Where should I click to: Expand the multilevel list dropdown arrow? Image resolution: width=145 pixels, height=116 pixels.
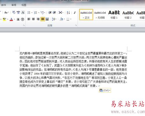coord(45,13)
